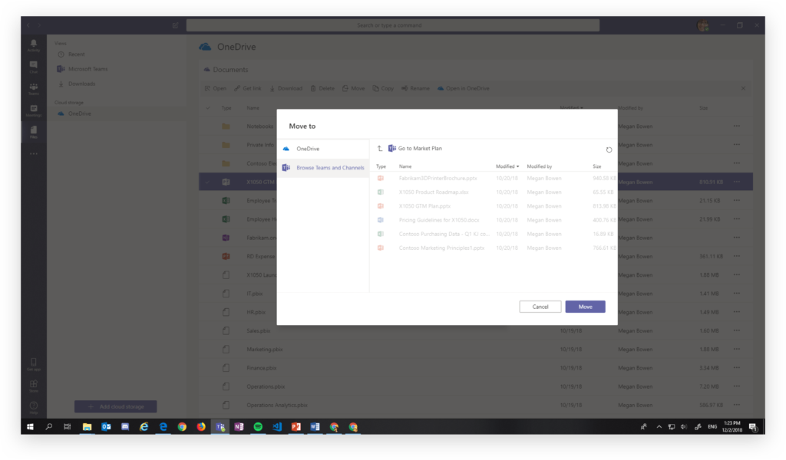Open the more apps ellipsis in left rail
Viewport: 786px width, 460px height.
(x=34, y=153)
